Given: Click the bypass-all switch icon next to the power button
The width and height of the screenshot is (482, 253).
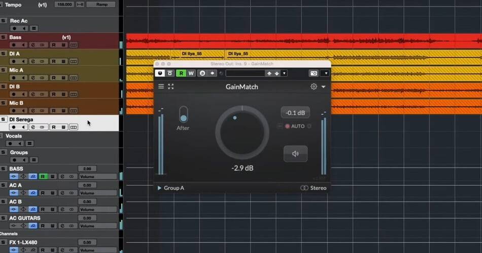Looking at the screenshot, I should [x=170, y=73].
